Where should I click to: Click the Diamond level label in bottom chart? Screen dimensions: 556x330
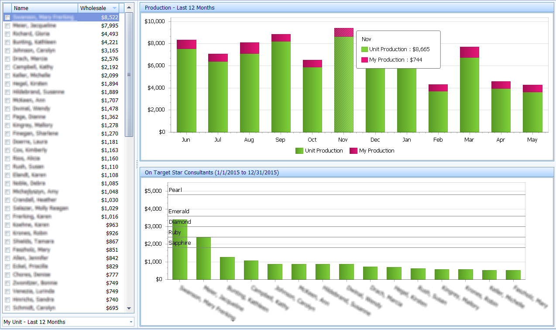pyautogui.click(x=178, y=222)
